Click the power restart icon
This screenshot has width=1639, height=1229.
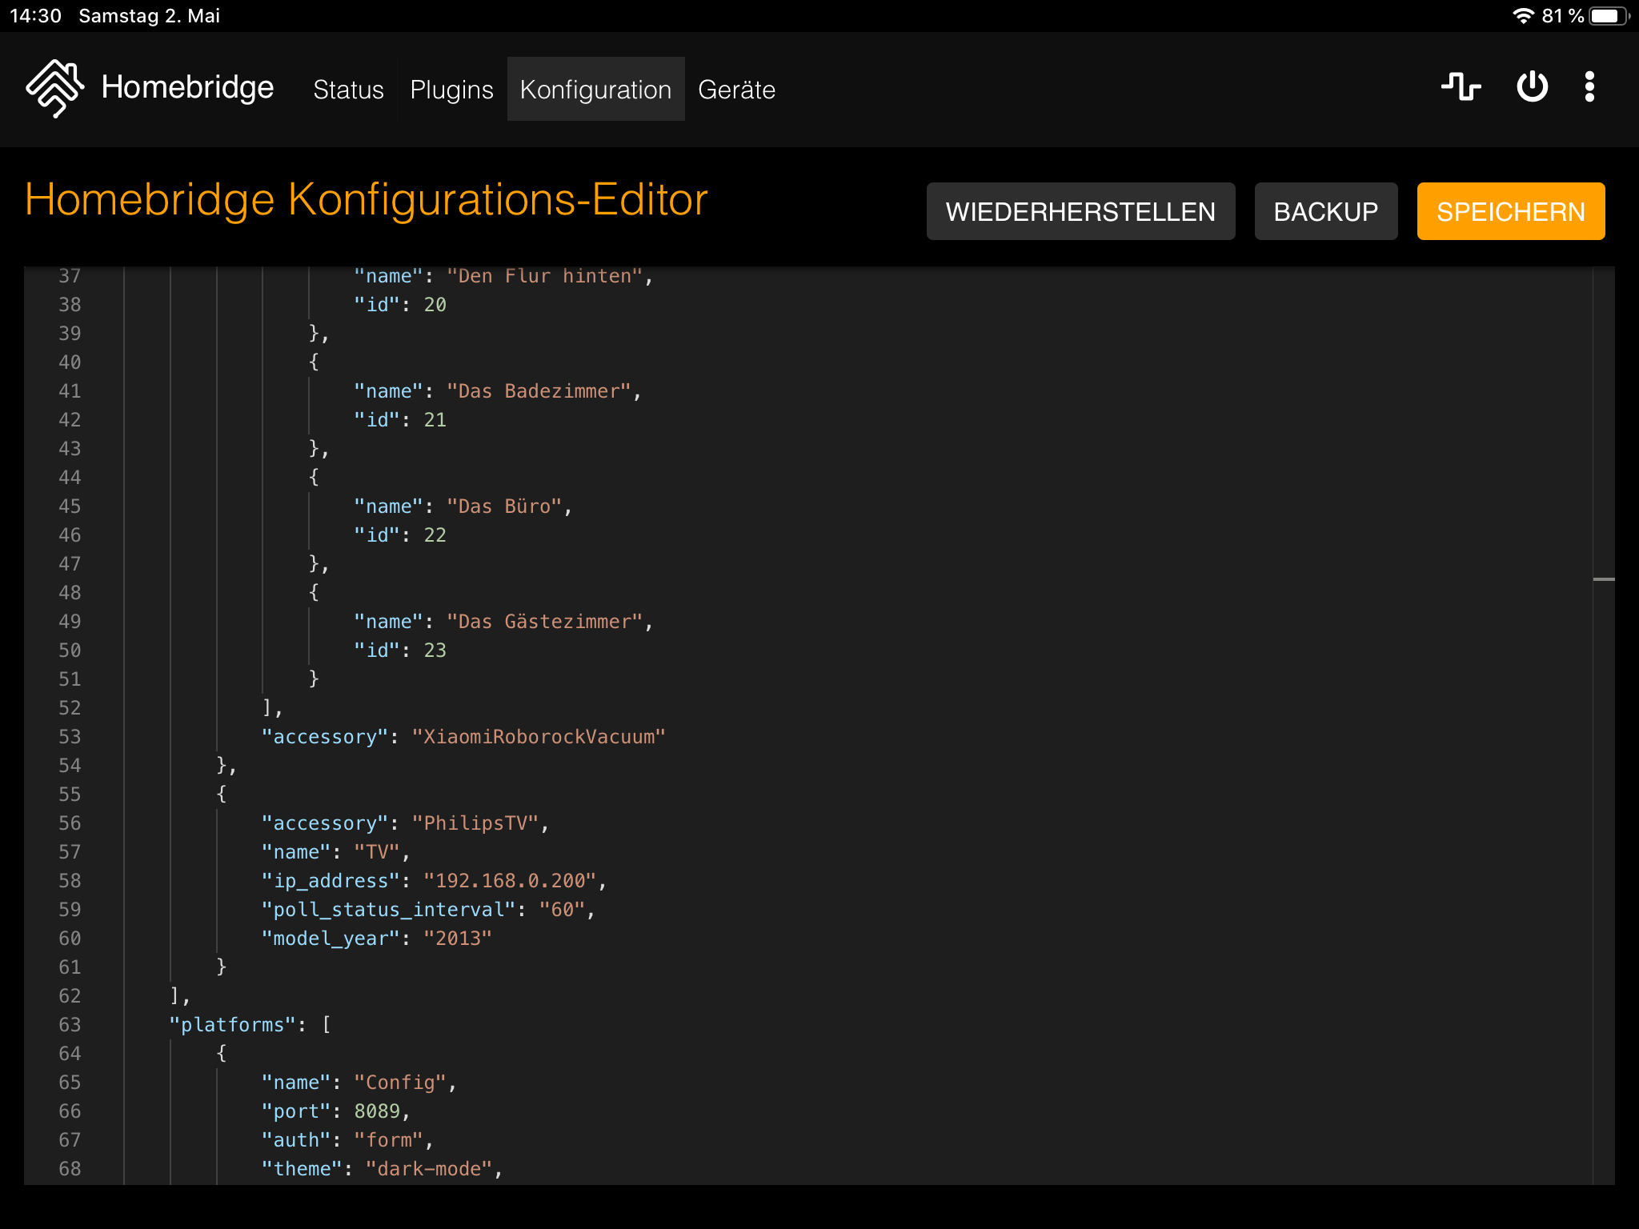[x=1532, y=86]
